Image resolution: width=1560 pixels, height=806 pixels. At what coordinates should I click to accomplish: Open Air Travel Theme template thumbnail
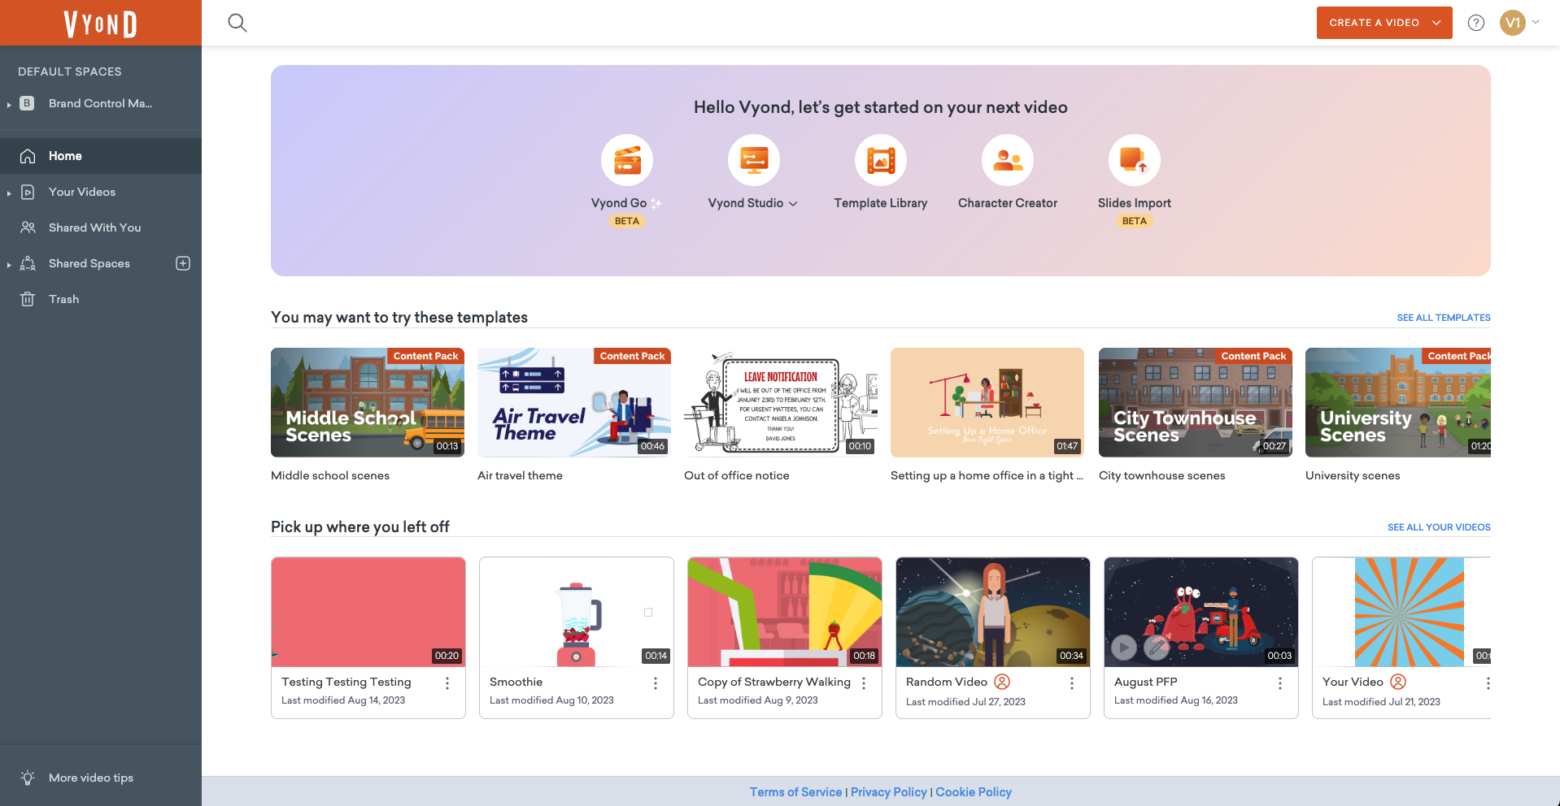pyautogui.click(x=574, y=402)
